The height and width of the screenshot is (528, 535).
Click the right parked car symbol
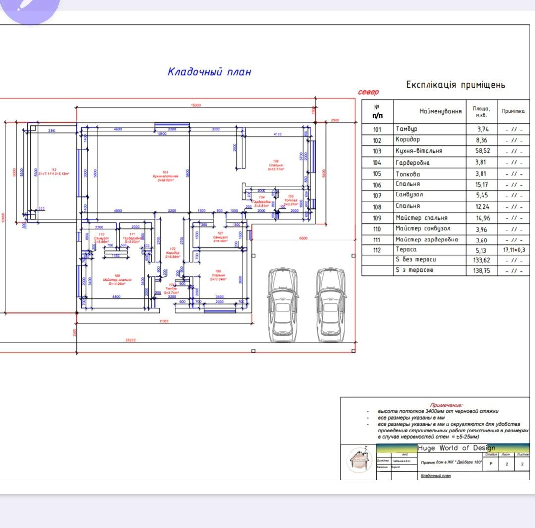331,306
